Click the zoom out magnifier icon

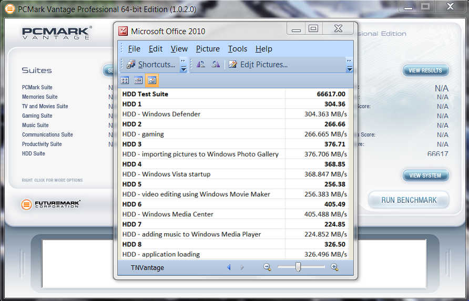(267, 267)
